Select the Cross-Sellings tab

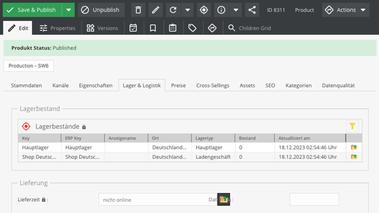coord(213,85)
